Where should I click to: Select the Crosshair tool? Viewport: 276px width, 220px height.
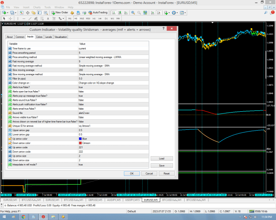coord(11,18)
